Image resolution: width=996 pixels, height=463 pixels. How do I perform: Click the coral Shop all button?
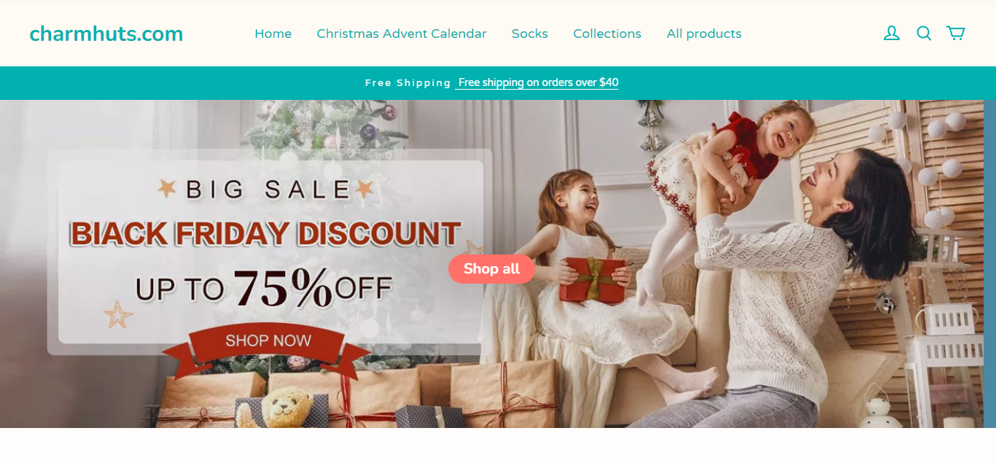click(491, 269)
